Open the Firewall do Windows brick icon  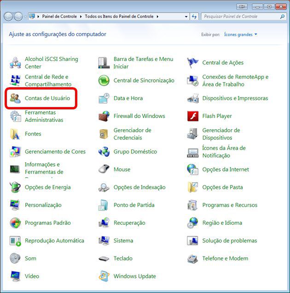tap(104, 116)
